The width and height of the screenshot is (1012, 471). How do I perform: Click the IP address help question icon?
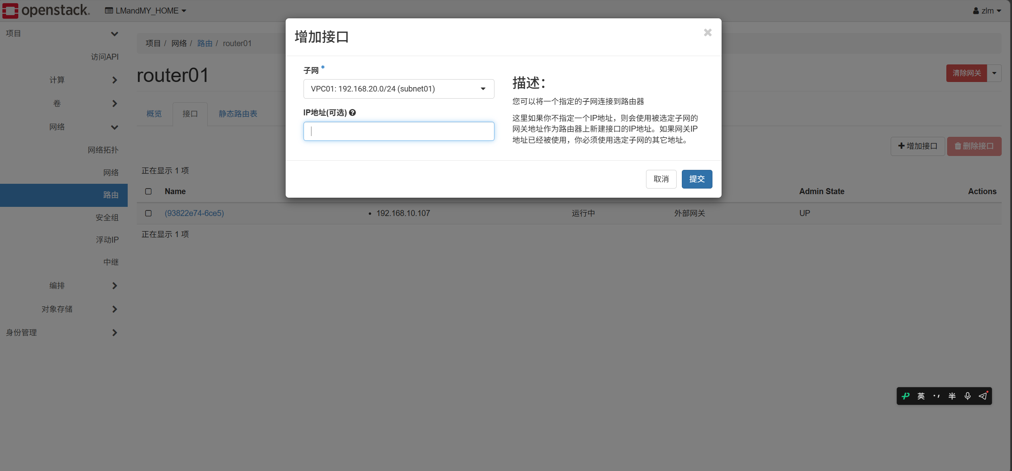(x=352, y=113)
